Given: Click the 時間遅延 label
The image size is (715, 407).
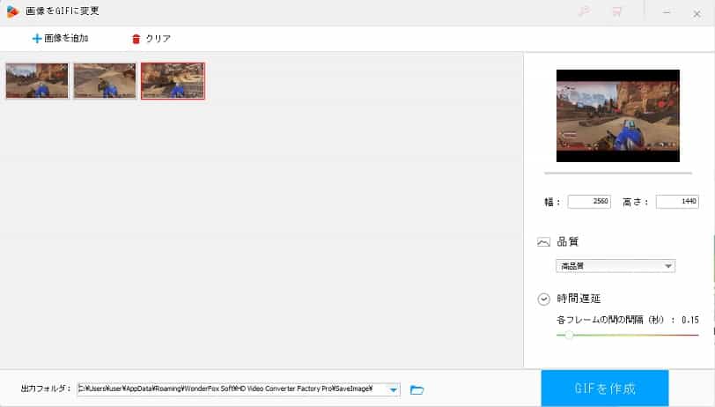Looking at the screenshot, I should [579, 299].
